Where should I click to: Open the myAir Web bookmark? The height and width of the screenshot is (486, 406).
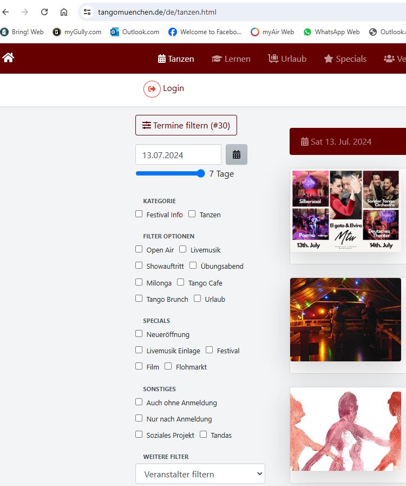(272, 32)
